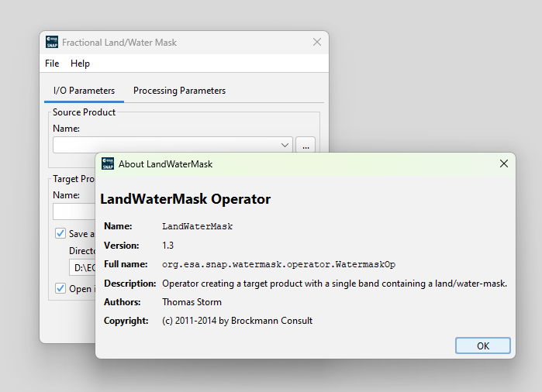Open the File menu
This screenshot has height=392, width=542.
[x=52, y=64]
